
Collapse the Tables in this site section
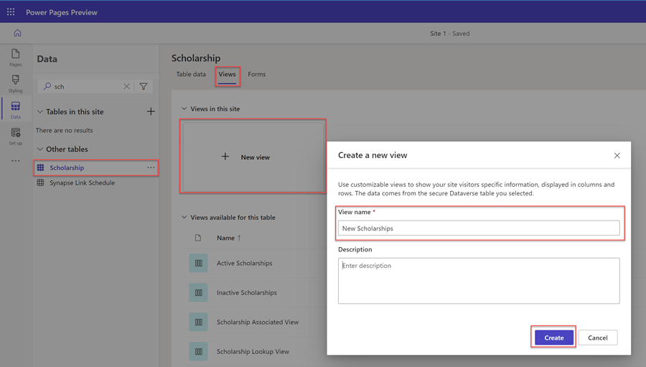40,112
